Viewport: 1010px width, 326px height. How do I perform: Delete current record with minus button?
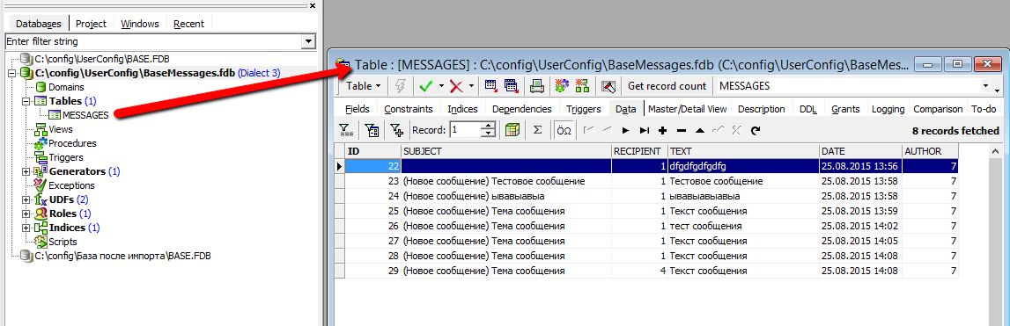(x=682, y=131)
